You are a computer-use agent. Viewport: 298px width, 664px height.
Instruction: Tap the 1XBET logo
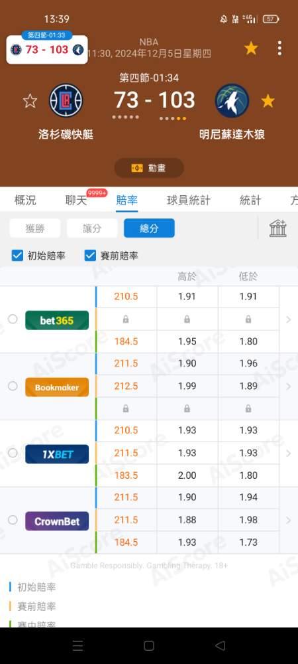[x=57, y=454]
